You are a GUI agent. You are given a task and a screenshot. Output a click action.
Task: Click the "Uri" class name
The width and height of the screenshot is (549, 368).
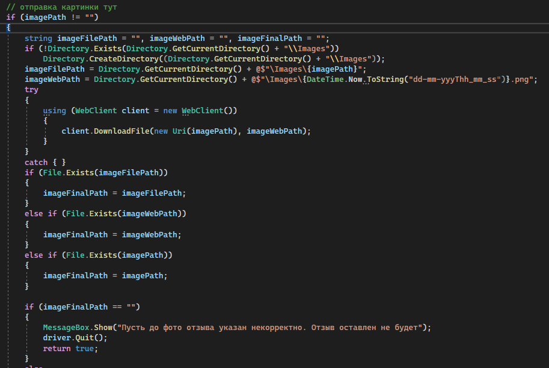(x=179, y=131)
